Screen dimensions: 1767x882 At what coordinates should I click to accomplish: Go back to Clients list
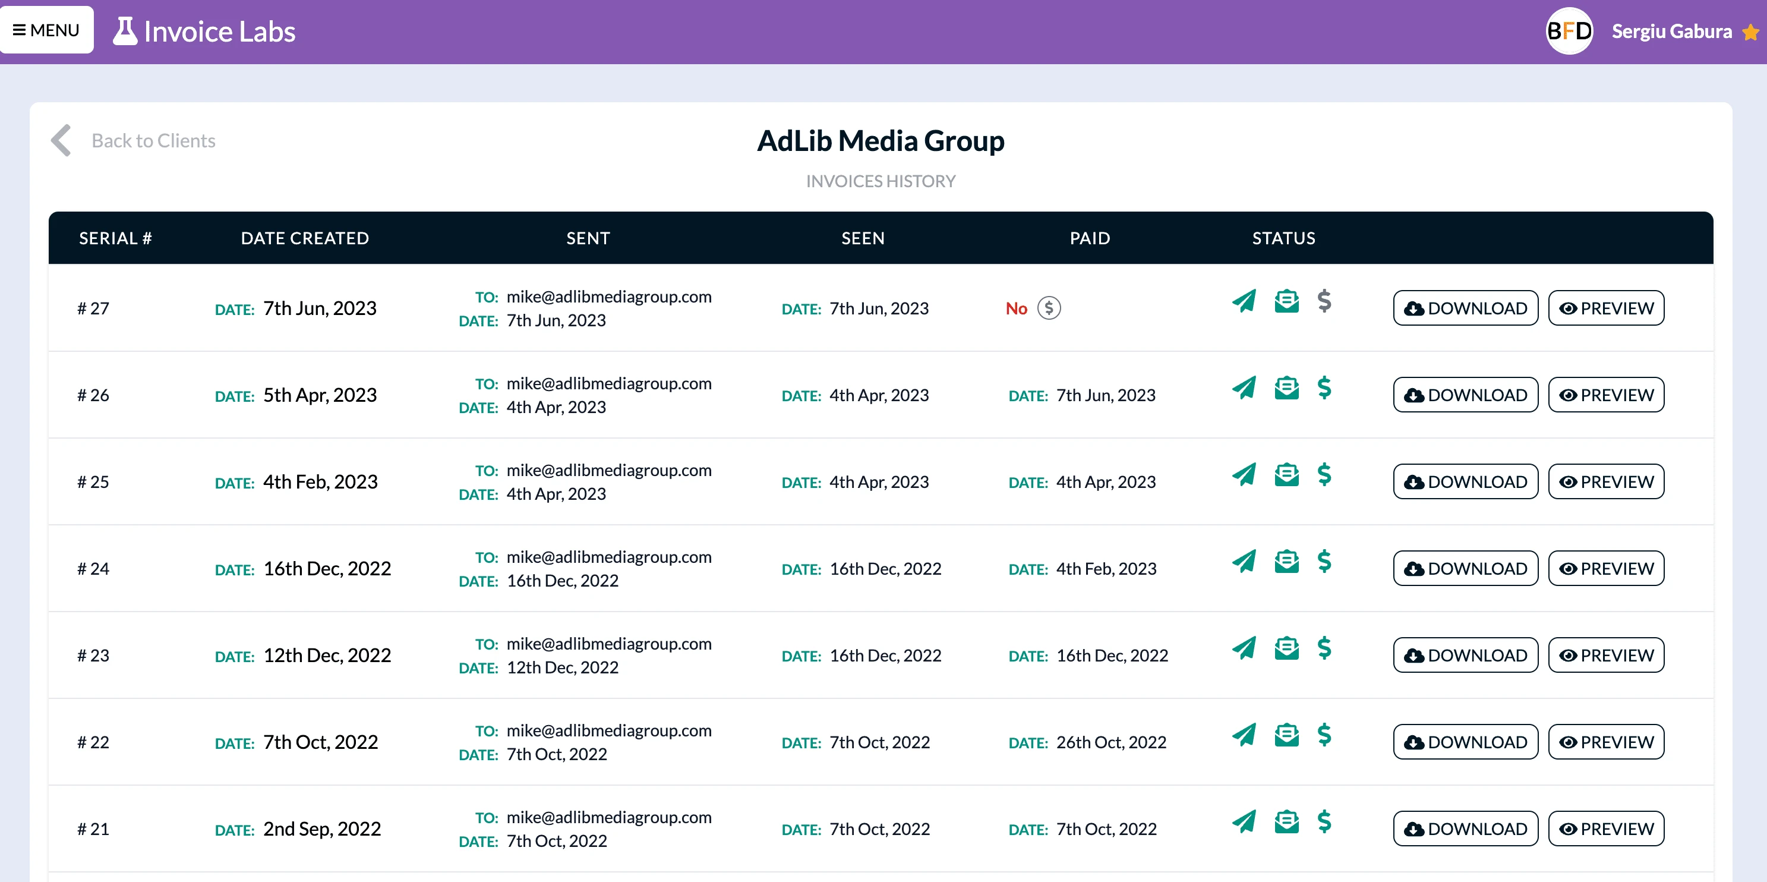point(154,140)
